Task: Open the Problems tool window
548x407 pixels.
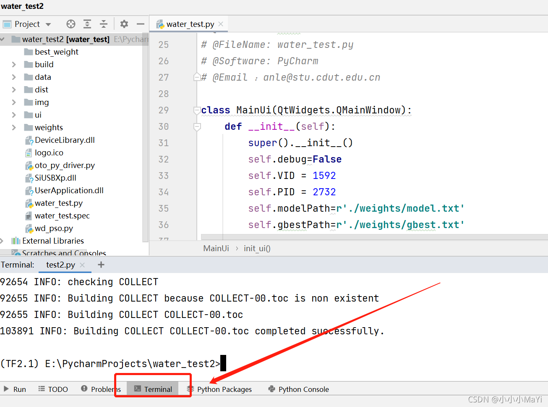Action: 101,389
